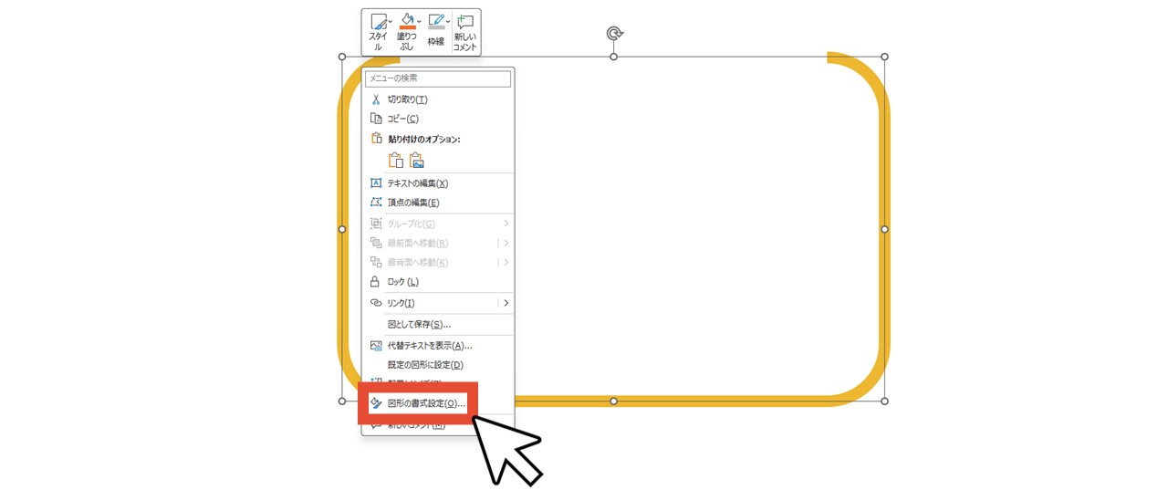Add a 新しいコメント from the mini toolbar

(464, 32)
